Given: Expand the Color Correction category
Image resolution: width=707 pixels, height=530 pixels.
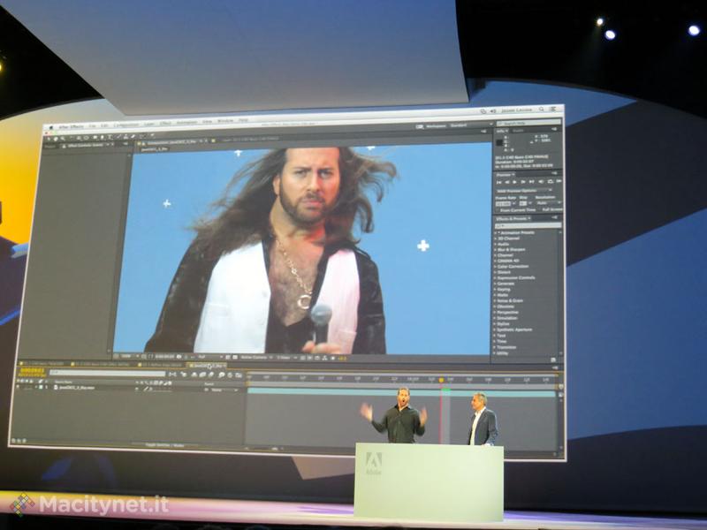Looking at the screenshot, I should click(x=496, y=267).
